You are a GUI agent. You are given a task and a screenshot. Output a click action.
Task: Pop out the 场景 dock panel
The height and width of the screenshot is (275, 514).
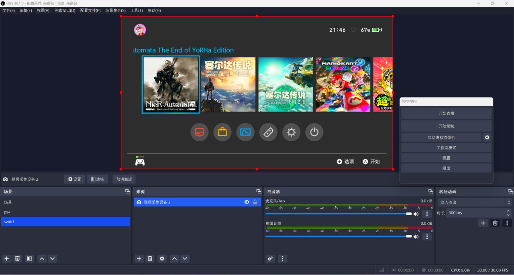tap(127, 191)
